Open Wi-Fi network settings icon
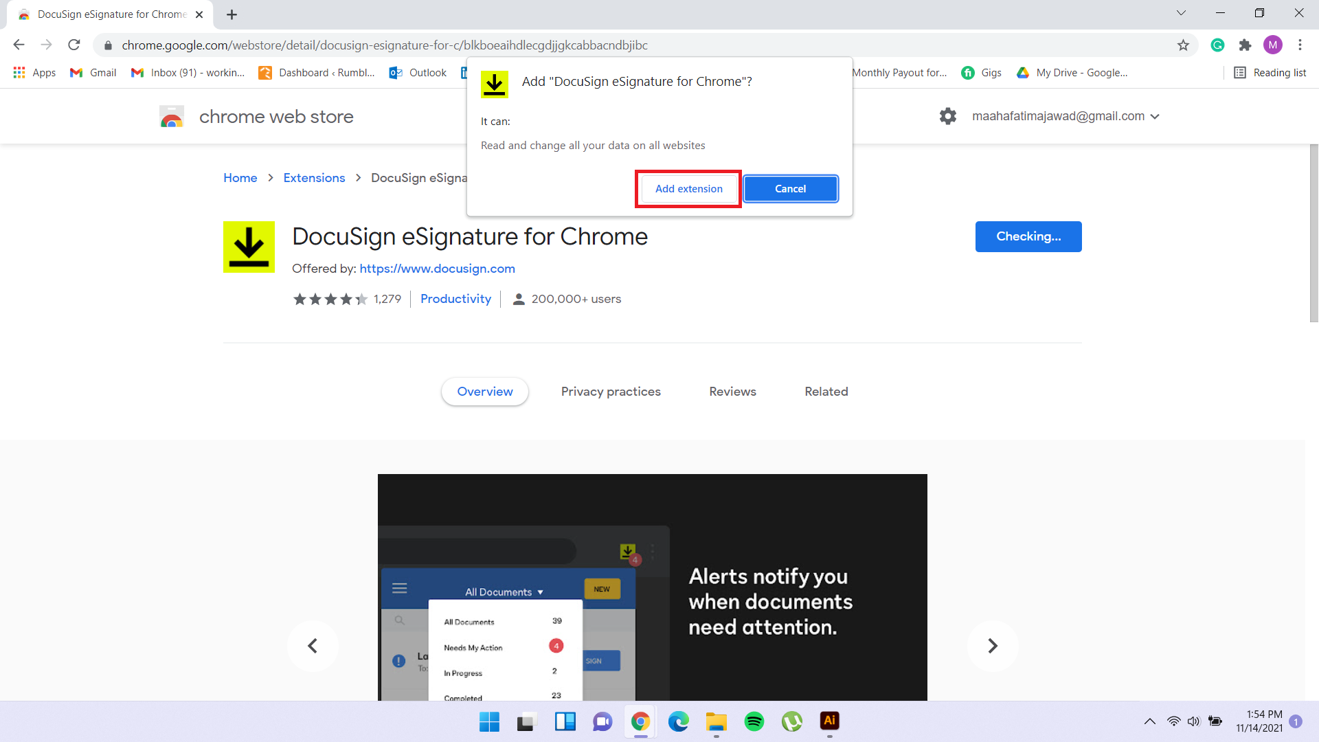This screenshot has width=1319, height=742. [x=1173, y=721]
